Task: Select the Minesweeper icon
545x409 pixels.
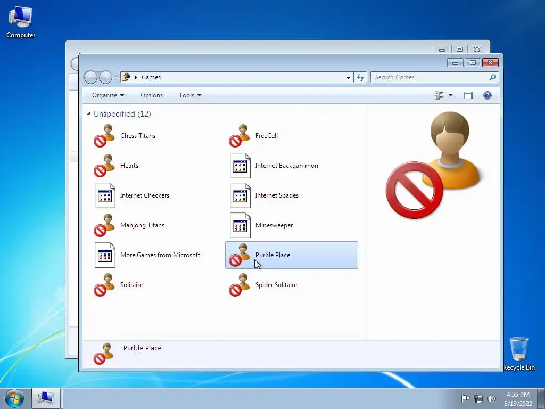Action: click(240, 225)
